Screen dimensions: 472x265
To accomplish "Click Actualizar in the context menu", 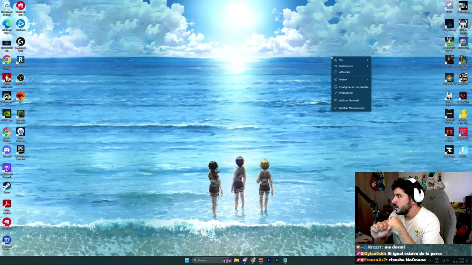I will click(x=351, y=72).
